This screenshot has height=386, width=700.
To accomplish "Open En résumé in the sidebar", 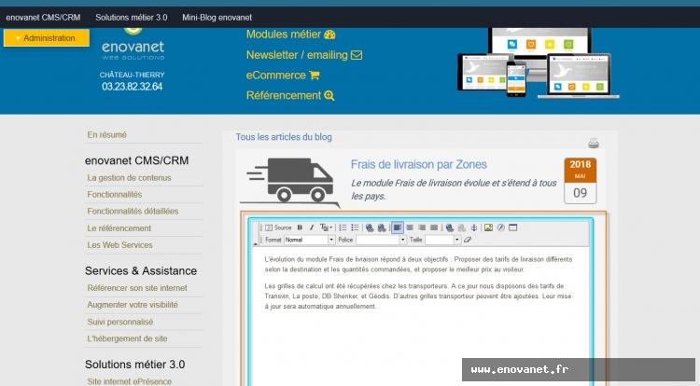I will point(106,134).
